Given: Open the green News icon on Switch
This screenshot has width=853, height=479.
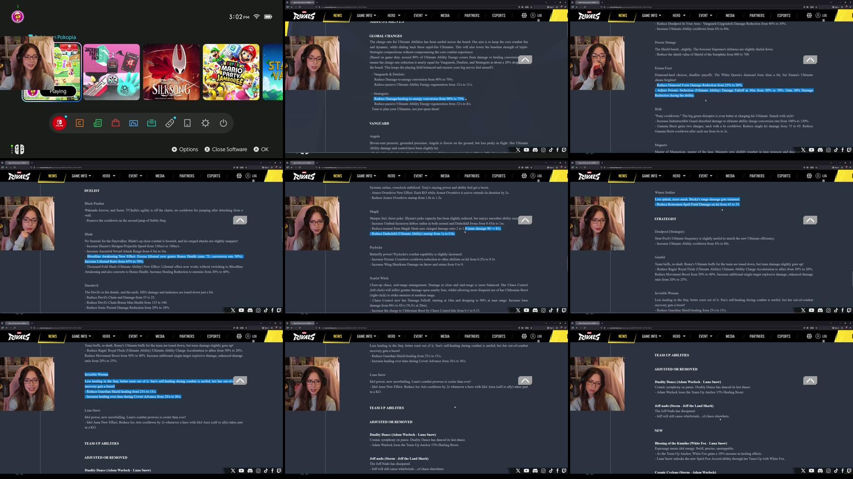Looking at the screenshot, I should pyautogui.click(x=98, y=123).
